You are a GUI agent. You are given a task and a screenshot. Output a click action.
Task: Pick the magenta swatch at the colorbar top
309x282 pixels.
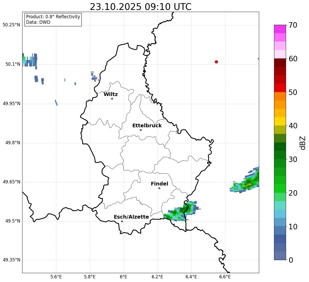tap(280, 29)
